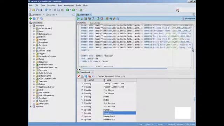Click the Cut scissors icon
The height and width of the screenshot is (126, 224).
click(55, 10)
